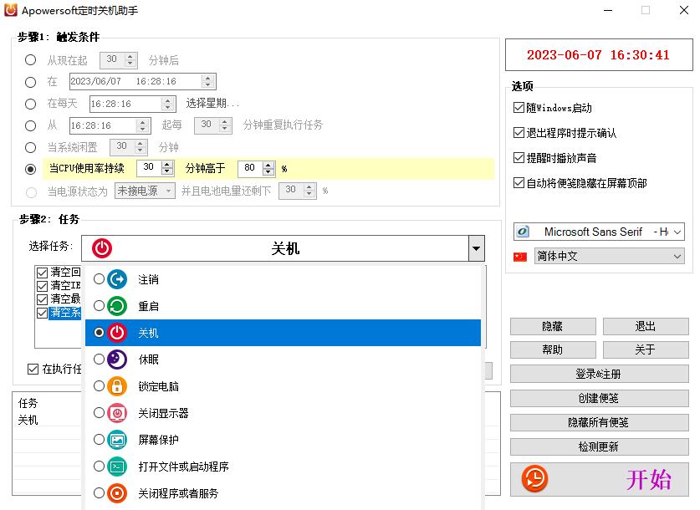Click the 隐藏所有便笺 button
700x510 pixels.
(x=599, y=422)
